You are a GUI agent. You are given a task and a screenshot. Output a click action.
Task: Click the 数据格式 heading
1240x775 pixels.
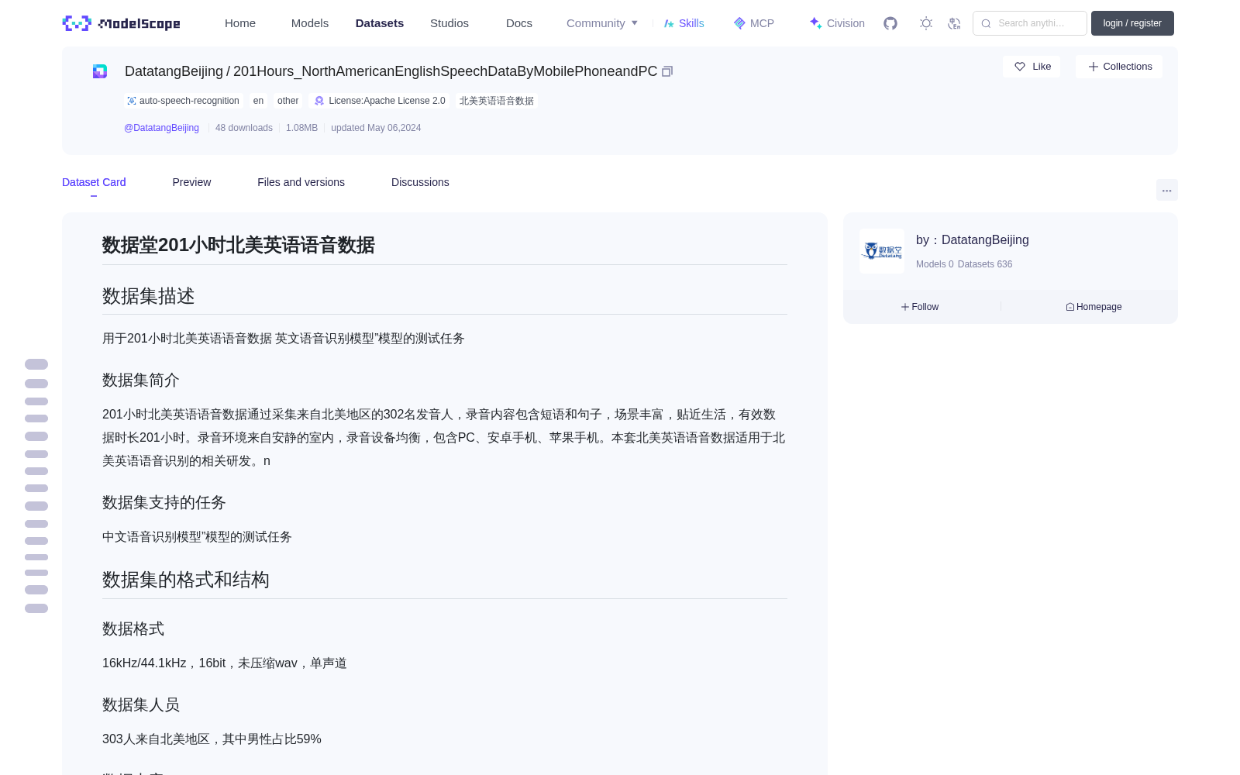click(x=133, y=629)
